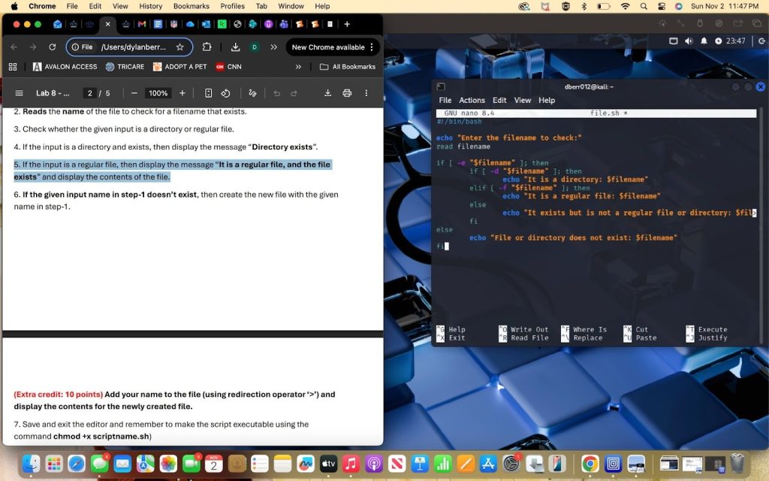Open Kali notifications bell icon
The width and height of the screenshot is (769, 481).
(x=704, y=41)
